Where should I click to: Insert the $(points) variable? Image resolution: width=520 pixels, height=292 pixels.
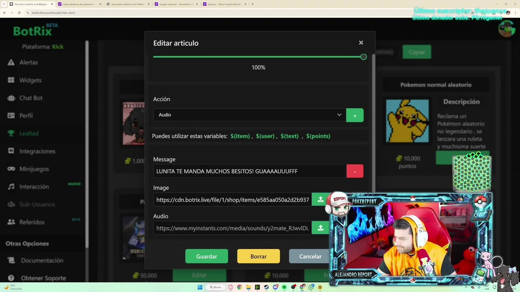[x=318, y=136]
